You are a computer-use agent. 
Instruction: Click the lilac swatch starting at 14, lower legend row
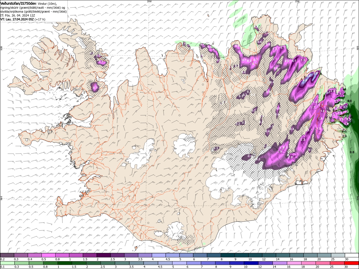[280, 263]
